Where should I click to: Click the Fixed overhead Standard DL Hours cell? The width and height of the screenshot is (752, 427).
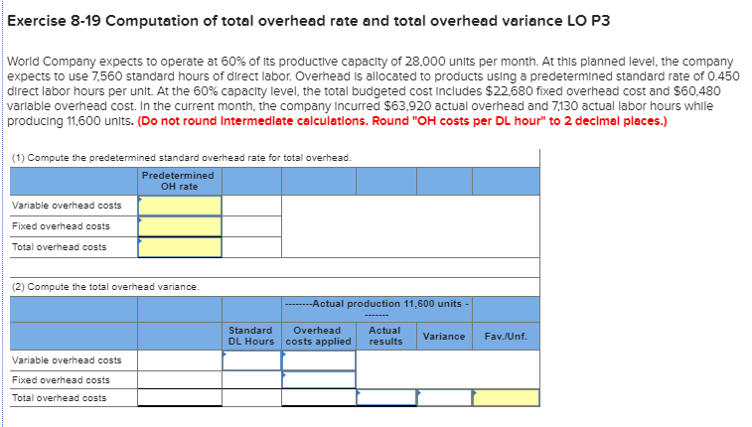(x=251, y=380)
